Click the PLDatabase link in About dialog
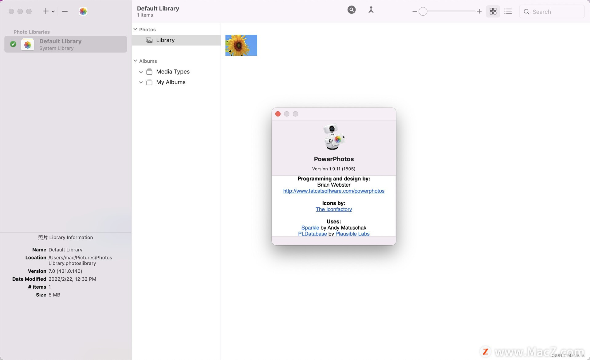Image resolution: width=590 pixels, height=360 pixels. [x=312, y=234]
